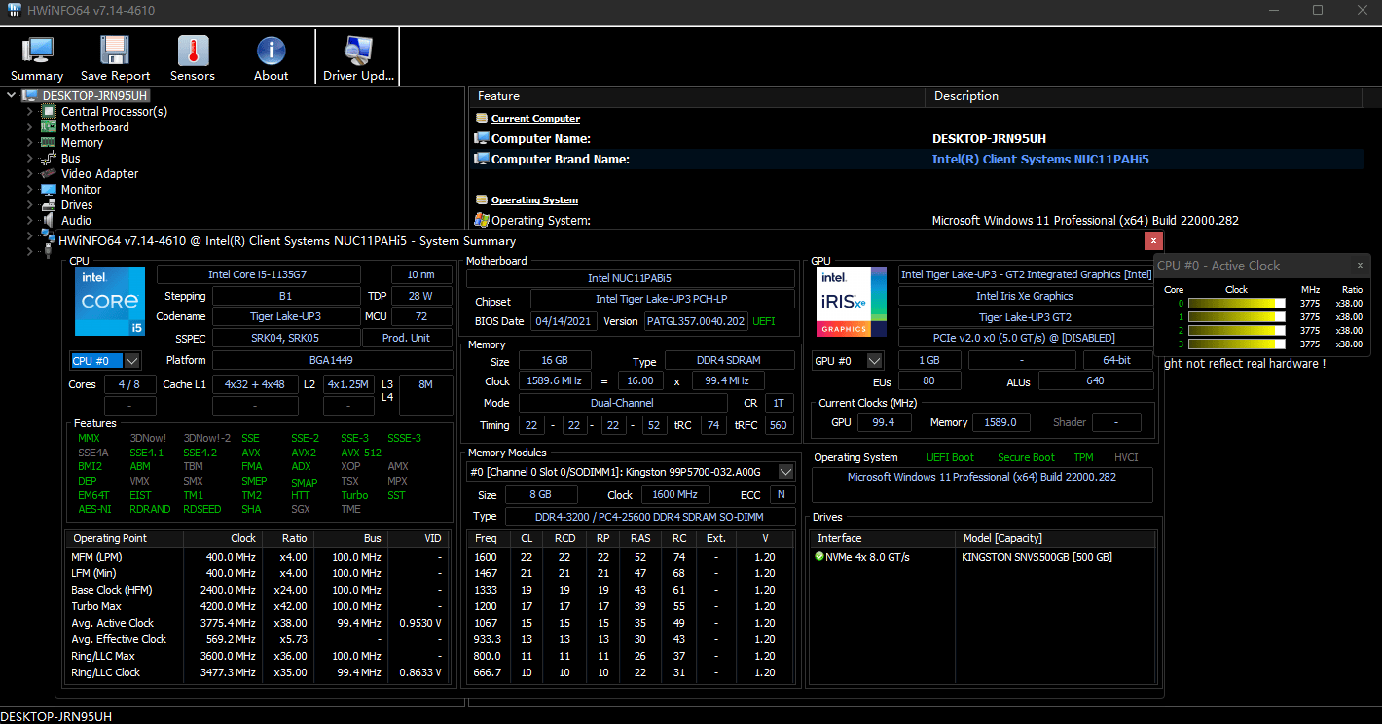Click the Core 0 clock bar

point(1236,304)
